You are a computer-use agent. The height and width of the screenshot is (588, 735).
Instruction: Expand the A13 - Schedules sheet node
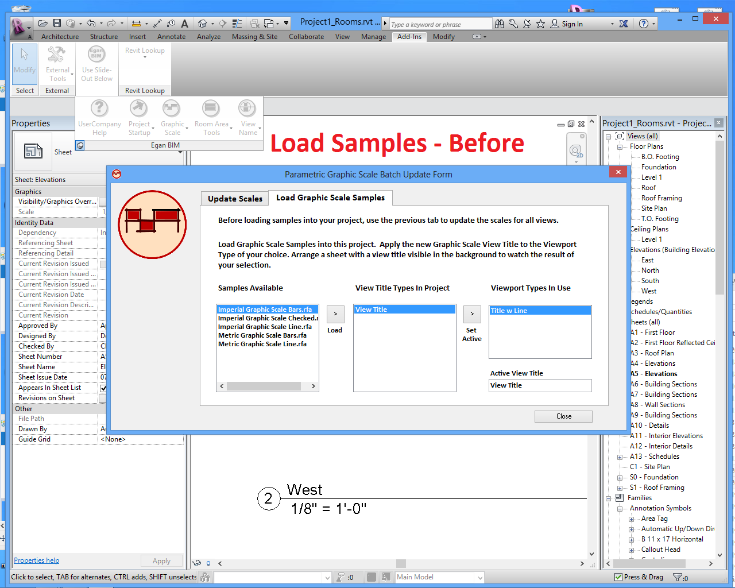pyautogui.click(x=620, y=457)
